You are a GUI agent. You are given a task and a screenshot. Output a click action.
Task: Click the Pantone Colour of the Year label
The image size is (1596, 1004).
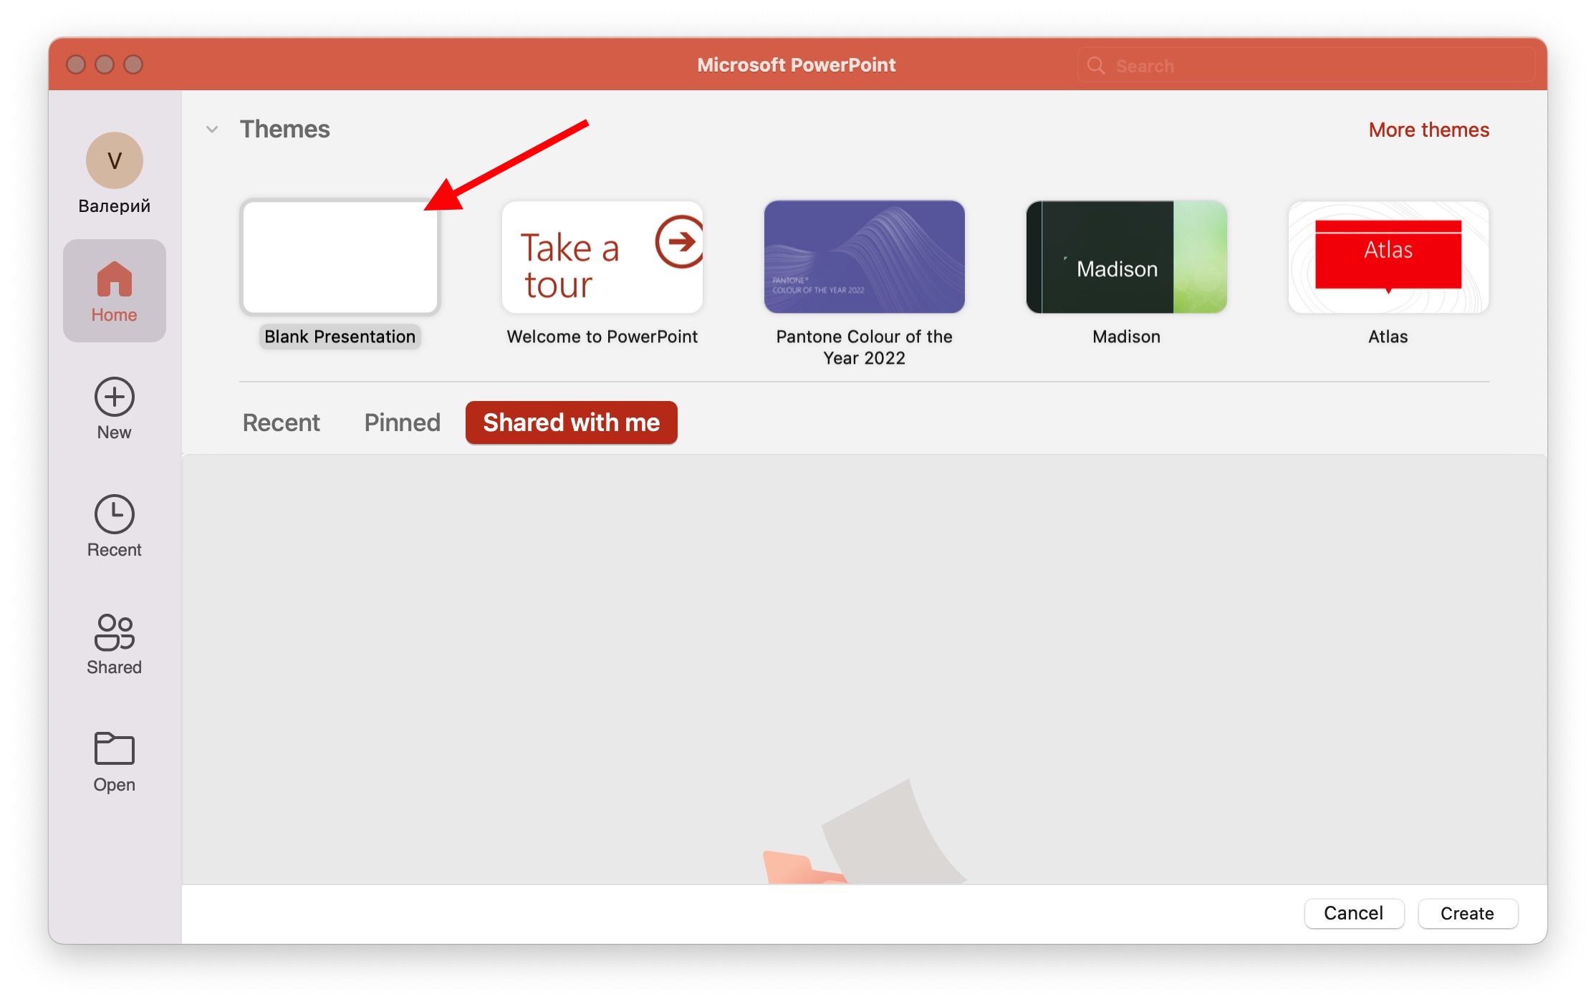(865, 347)
